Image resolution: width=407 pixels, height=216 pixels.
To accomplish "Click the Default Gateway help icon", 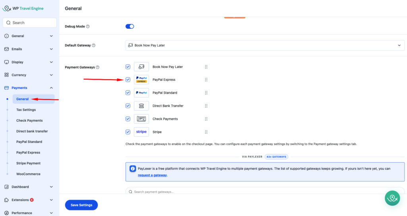I will [94, 45].
